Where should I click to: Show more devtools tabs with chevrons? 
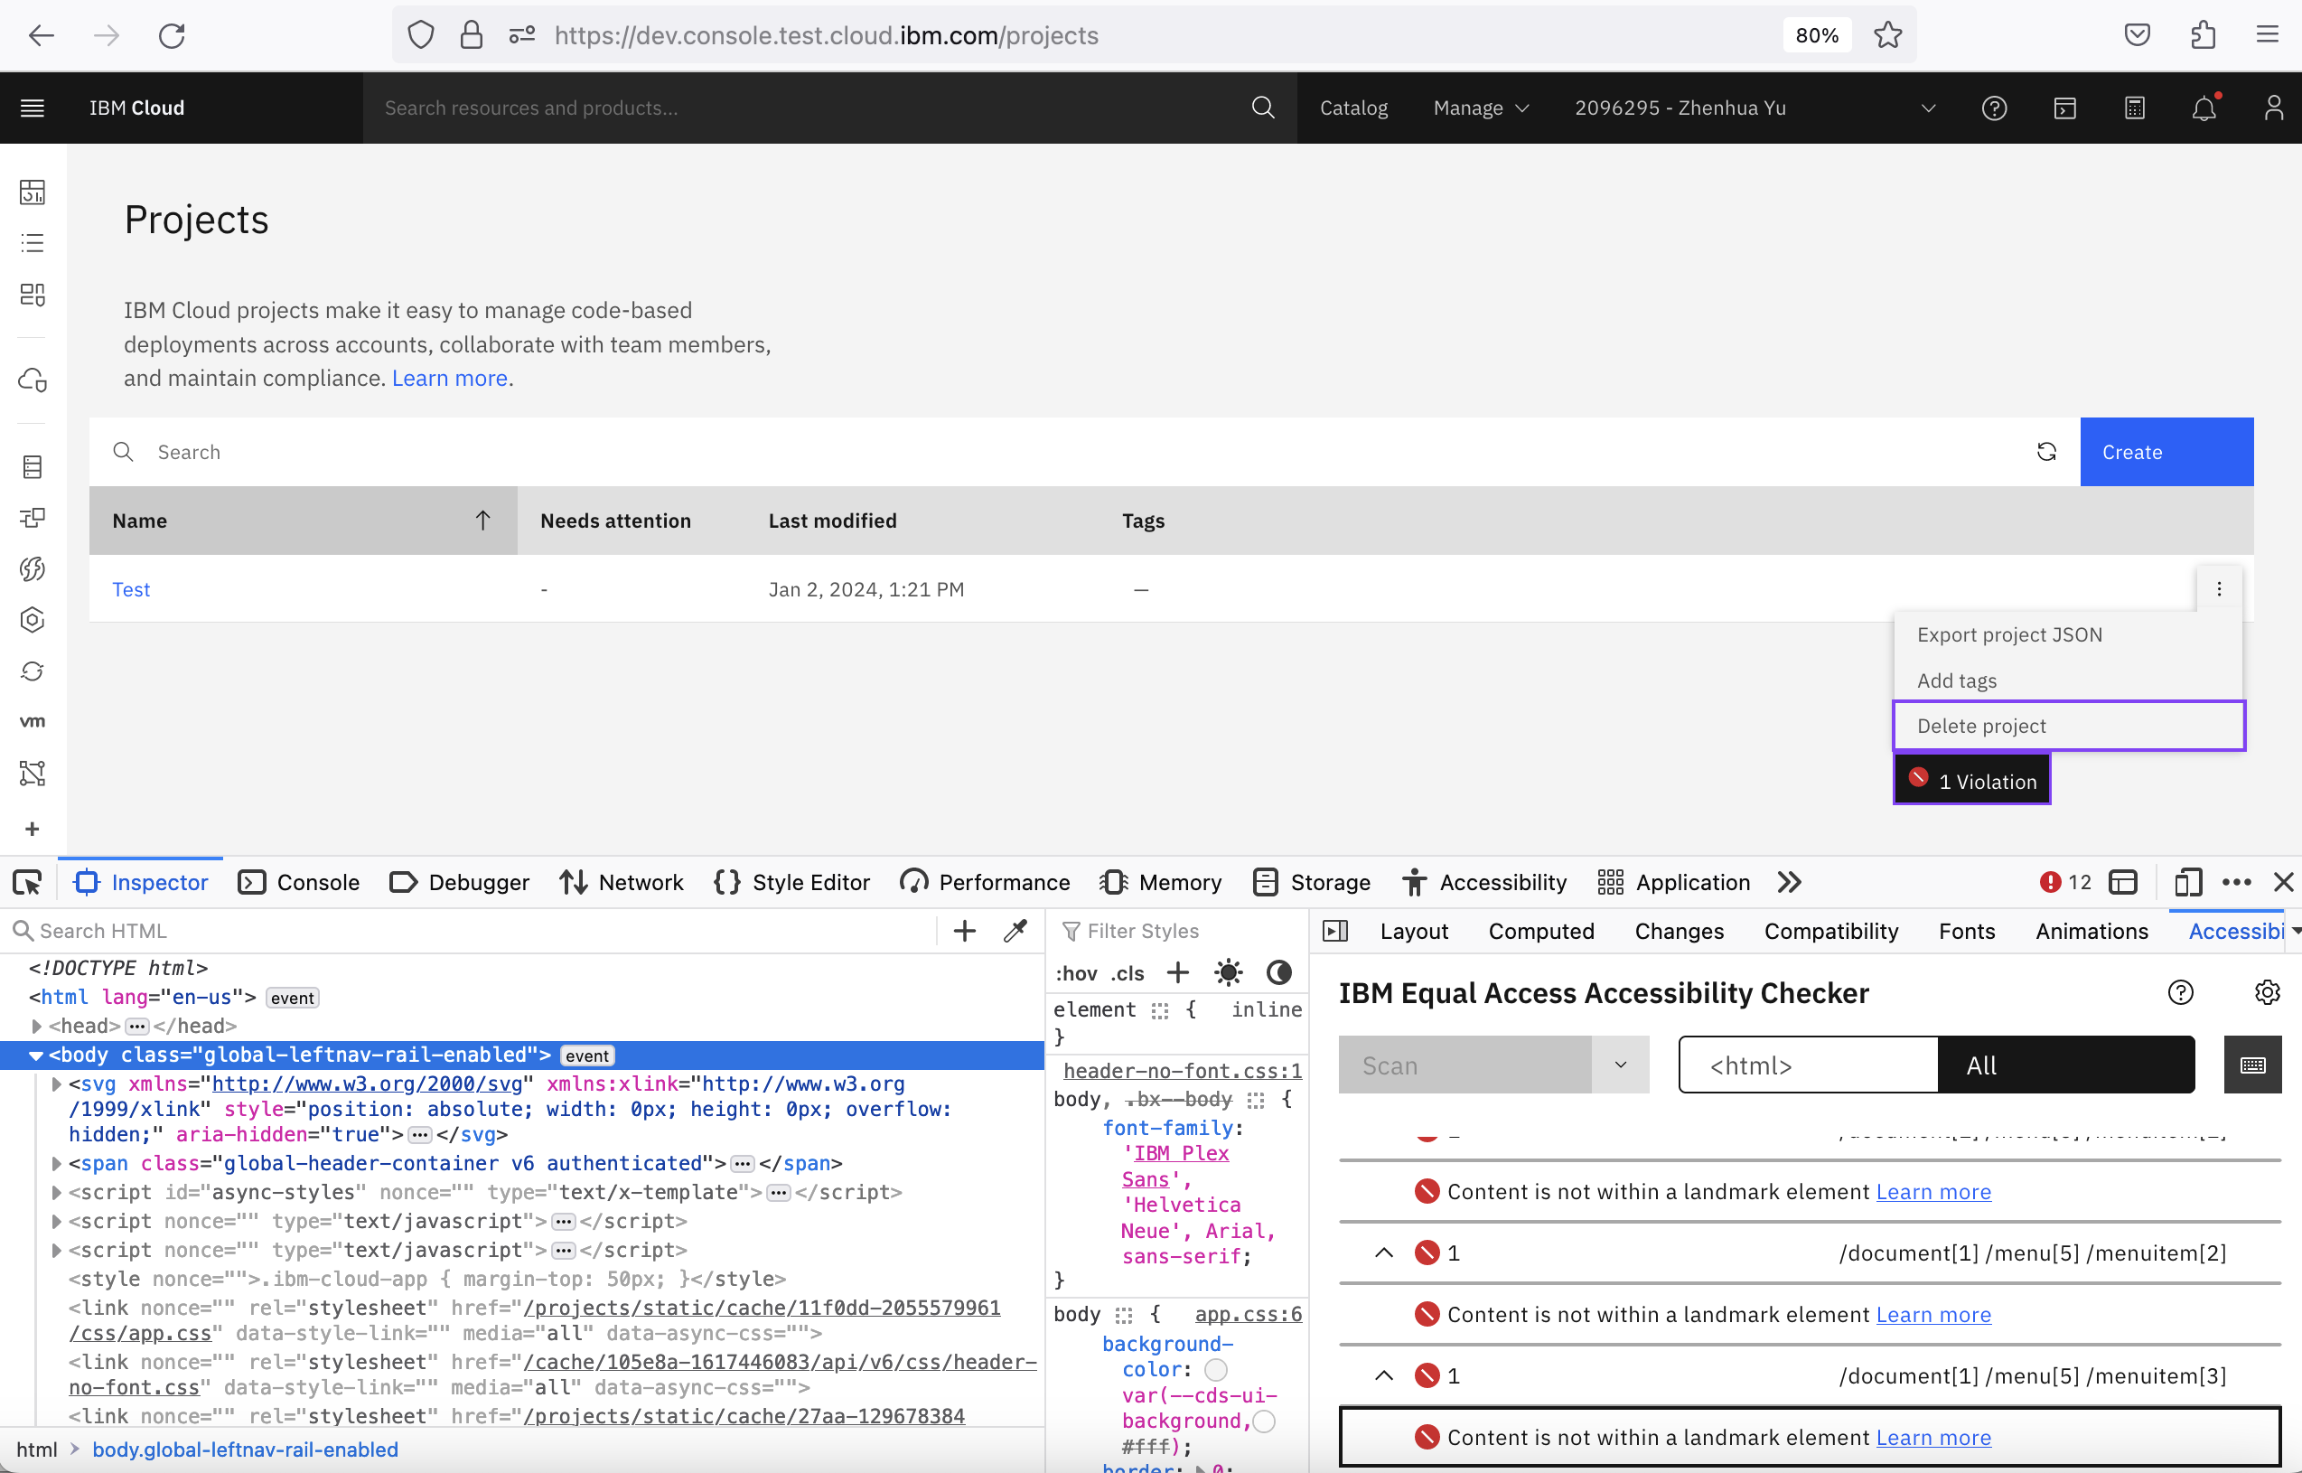click(x=1790, y=882)
